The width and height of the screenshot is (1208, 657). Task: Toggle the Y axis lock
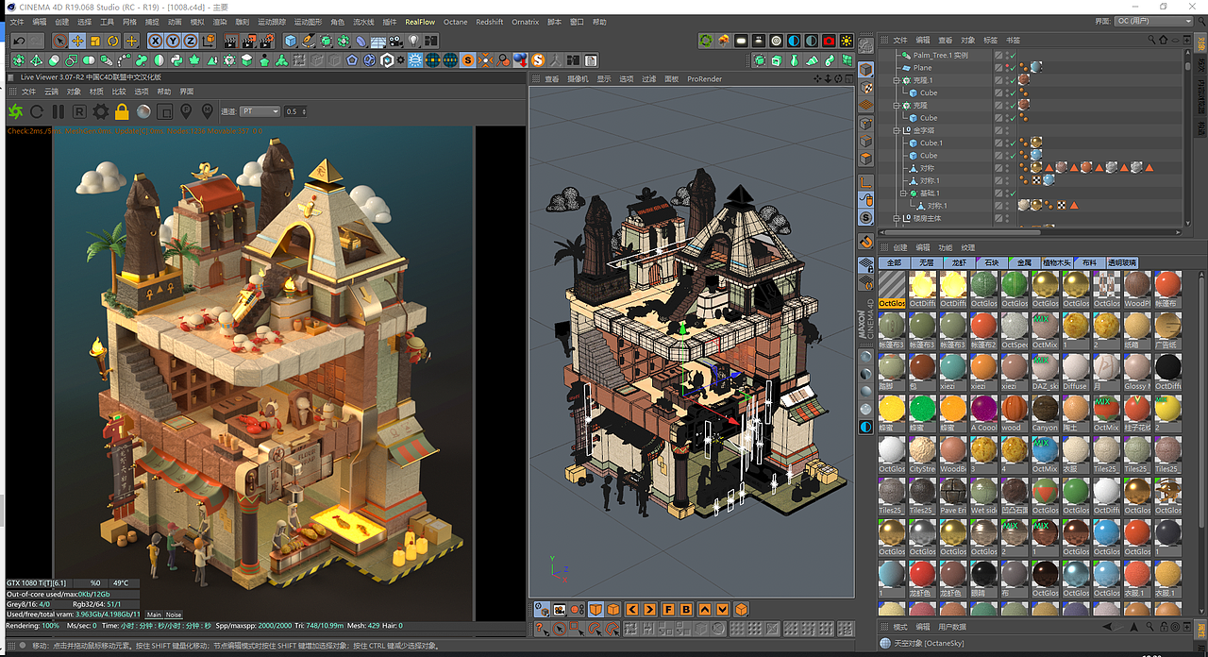(x=174, y=41)
